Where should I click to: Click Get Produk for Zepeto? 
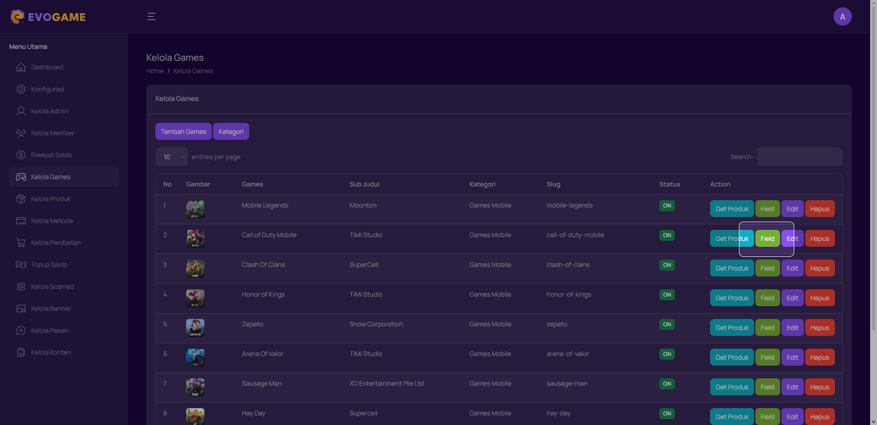[732, 328]
